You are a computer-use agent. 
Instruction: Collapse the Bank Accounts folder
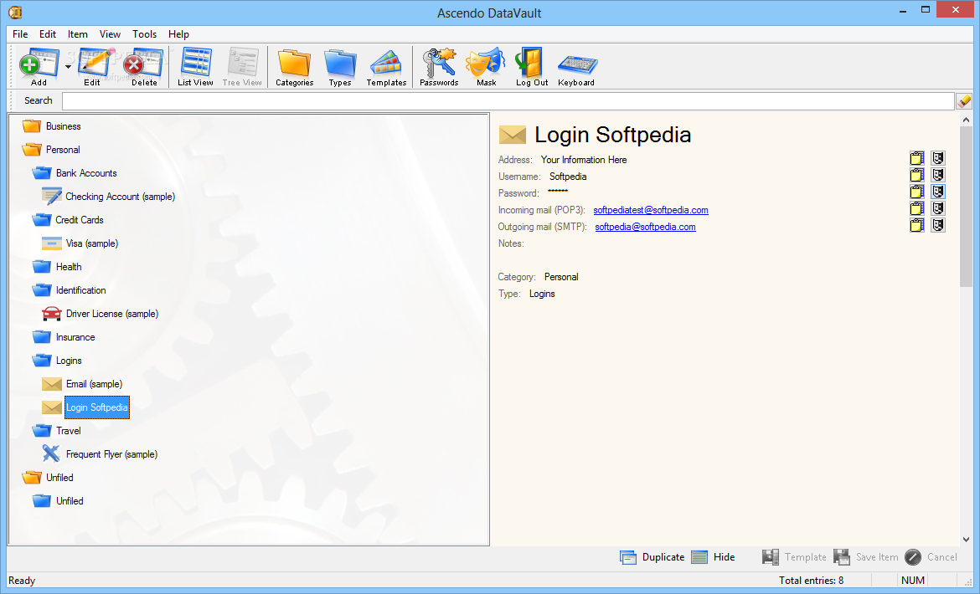75,173
